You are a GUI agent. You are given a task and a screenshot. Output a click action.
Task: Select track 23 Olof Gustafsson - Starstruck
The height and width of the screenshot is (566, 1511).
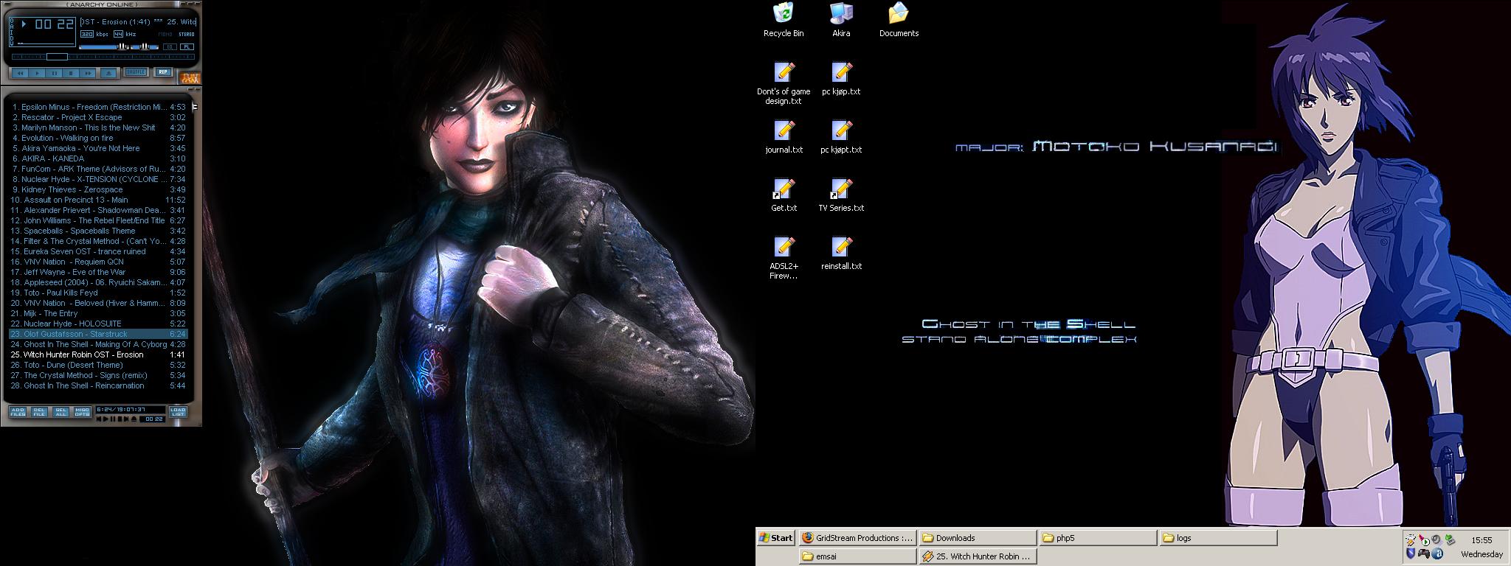tap(89, 334)
